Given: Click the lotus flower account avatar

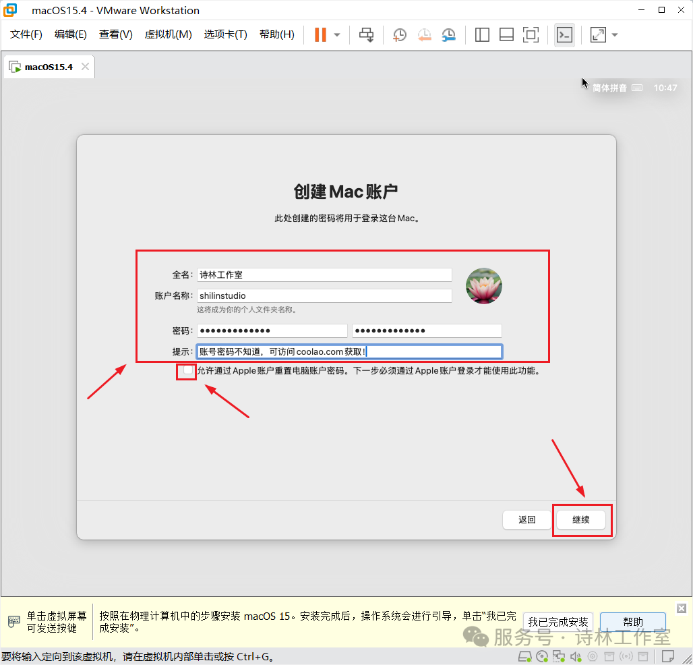Looking at the screenshot, I should pyautogui.click(x=484, y=286).
